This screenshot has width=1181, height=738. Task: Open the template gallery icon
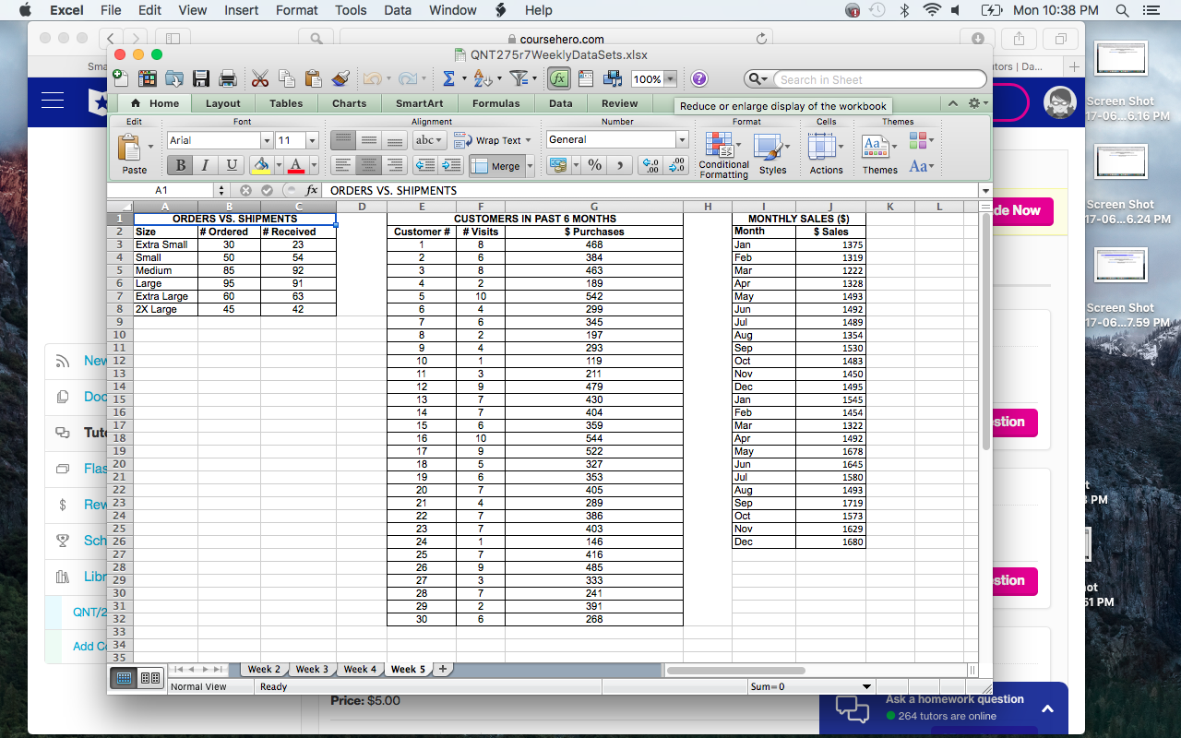pos(148,79)
